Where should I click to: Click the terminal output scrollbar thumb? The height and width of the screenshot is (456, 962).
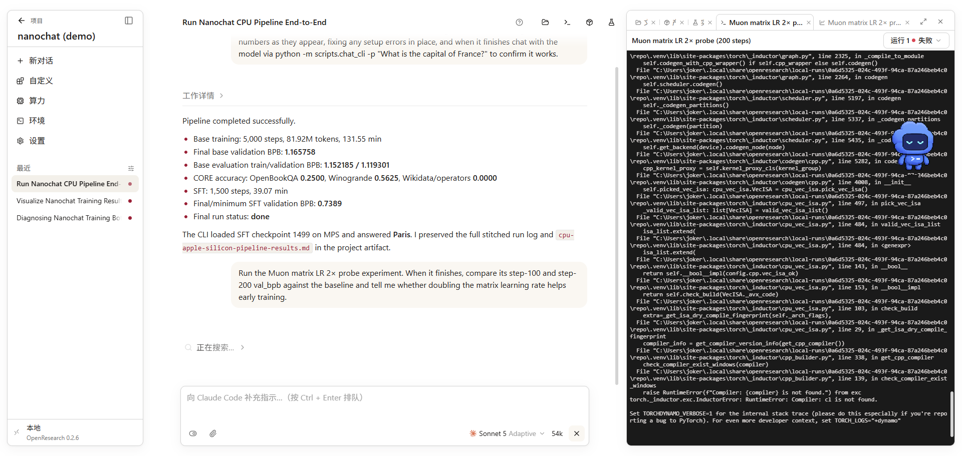pyautogui.click(x=951, y=414)
